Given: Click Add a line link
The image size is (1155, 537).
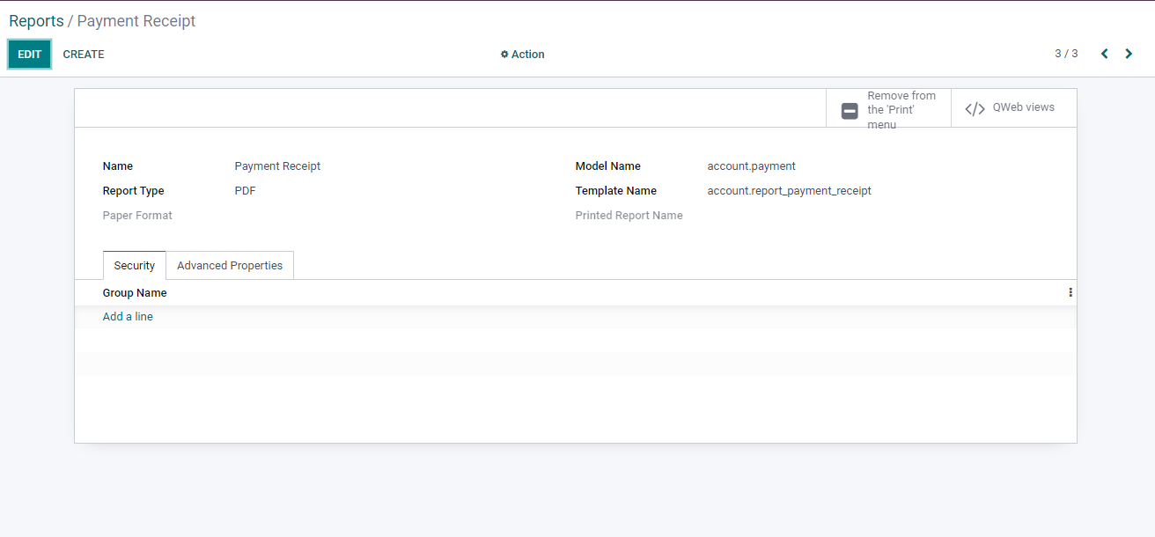Looking at the screenshot, I should 128,317.
